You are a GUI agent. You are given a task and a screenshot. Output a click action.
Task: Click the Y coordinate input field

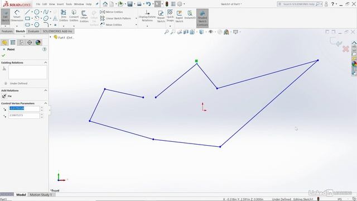pos(24,116)
